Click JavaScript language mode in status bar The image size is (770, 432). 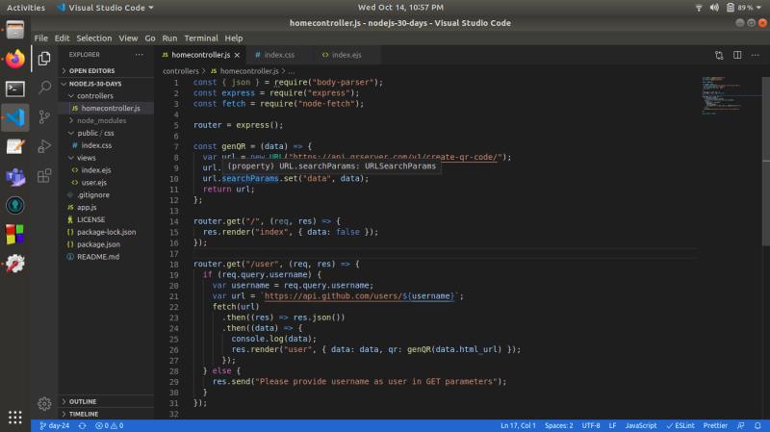pos(641,425)
